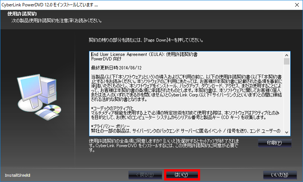The image size is (303, 182).
Task: Click the EULA scrollbar thumb
Action: [x=286, y=62]
